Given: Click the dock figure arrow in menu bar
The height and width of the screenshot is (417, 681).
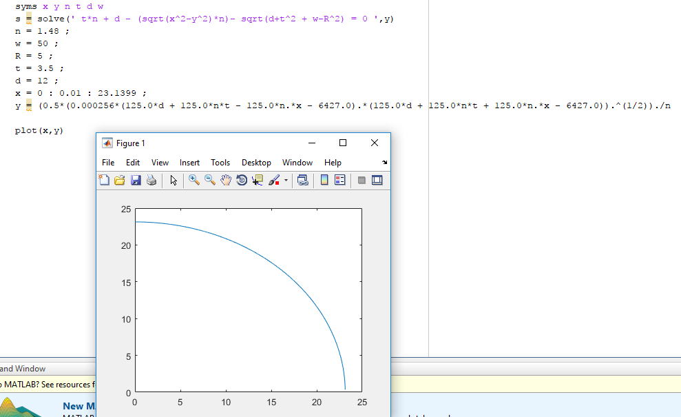Looking at the screenshot, I should pos(384,163).
